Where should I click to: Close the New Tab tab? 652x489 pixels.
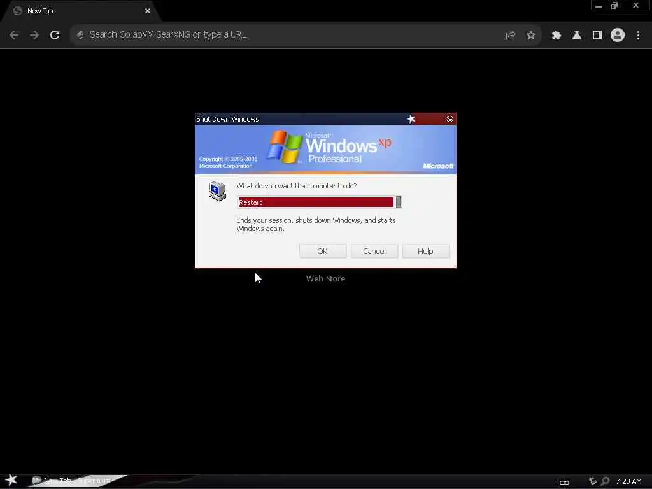coord(148,11)
